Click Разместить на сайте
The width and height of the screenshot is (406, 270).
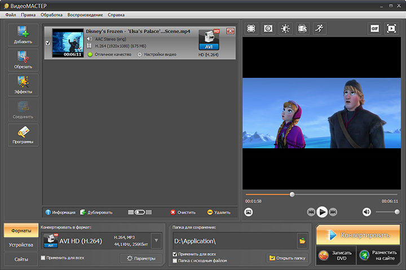(x=378, y=255)
